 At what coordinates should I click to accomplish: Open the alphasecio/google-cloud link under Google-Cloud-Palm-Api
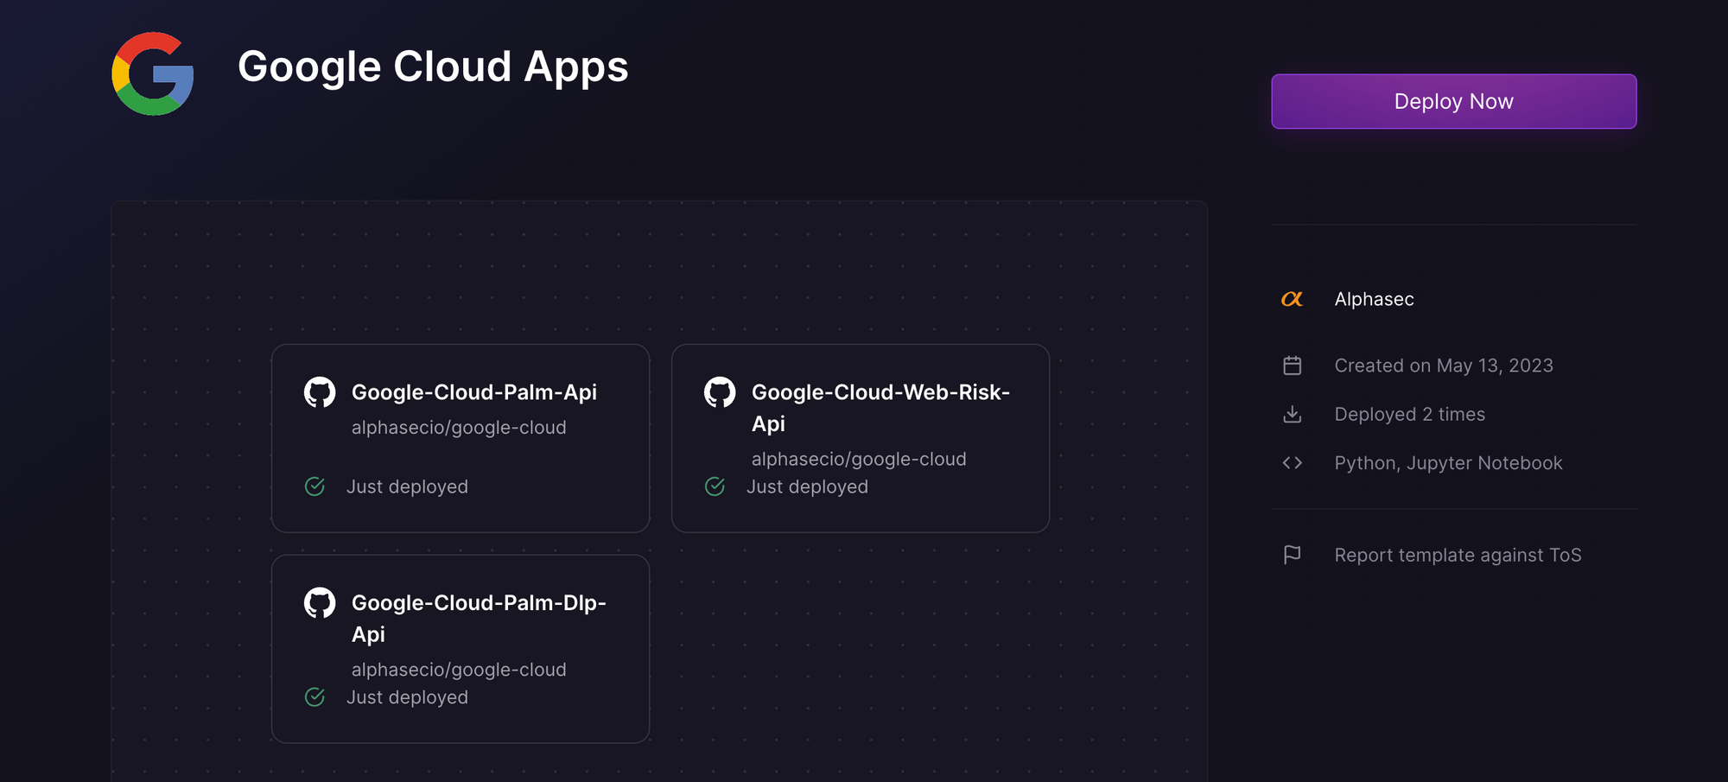tap(459, 427)
